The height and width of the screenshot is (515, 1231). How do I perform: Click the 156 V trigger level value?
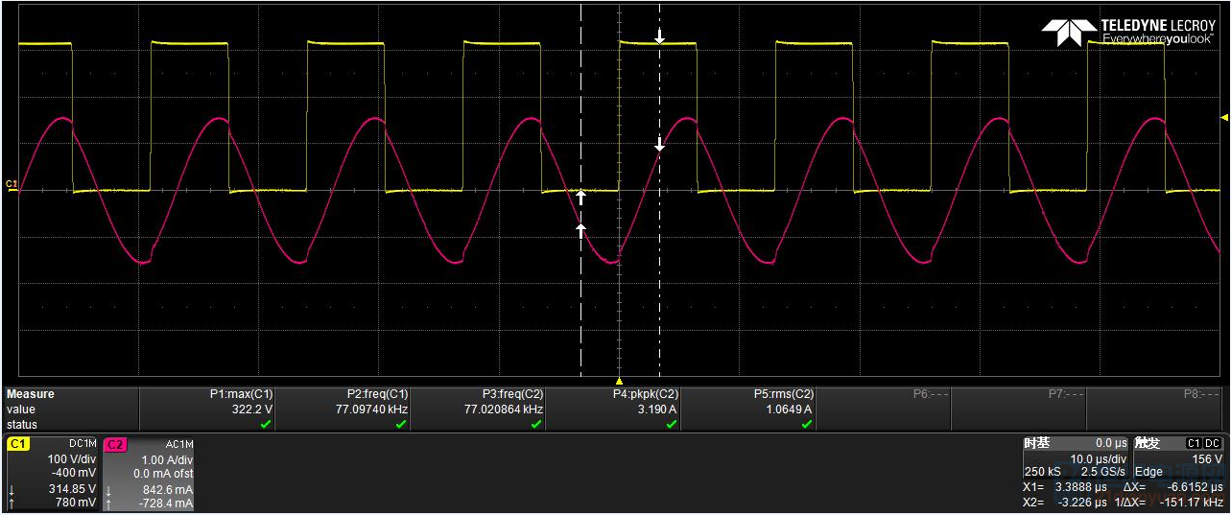click(x=1206, y=458)
